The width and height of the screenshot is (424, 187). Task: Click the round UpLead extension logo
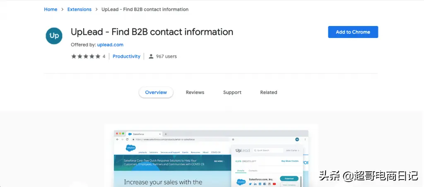tap(54, 36)
